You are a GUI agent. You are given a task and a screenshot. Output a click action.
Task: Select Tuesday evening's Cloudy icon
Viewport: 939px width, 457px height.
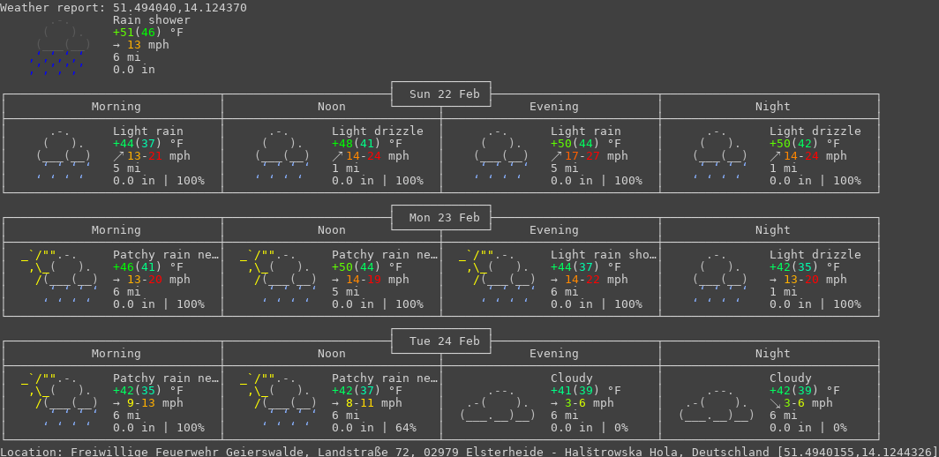(x=498, y=402)
